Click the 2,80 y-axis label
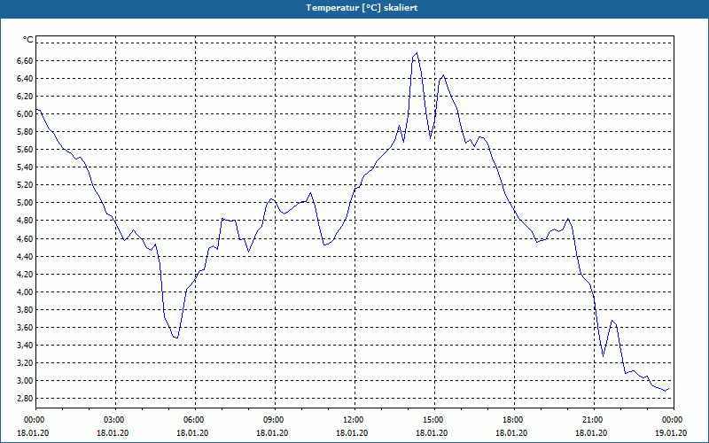Screen dimensions: 709x443 25,399
